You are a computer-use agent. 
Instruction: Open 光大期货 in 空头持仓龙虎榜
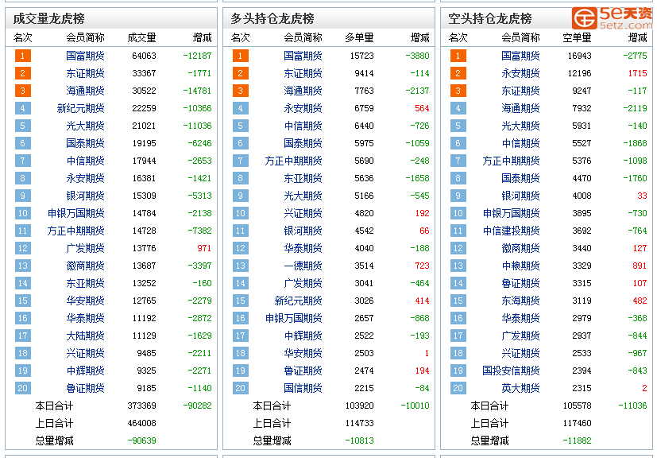pos(520,126)
